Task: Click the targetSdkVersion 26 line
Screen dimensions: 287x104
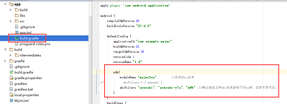Action: coord(129,52)
